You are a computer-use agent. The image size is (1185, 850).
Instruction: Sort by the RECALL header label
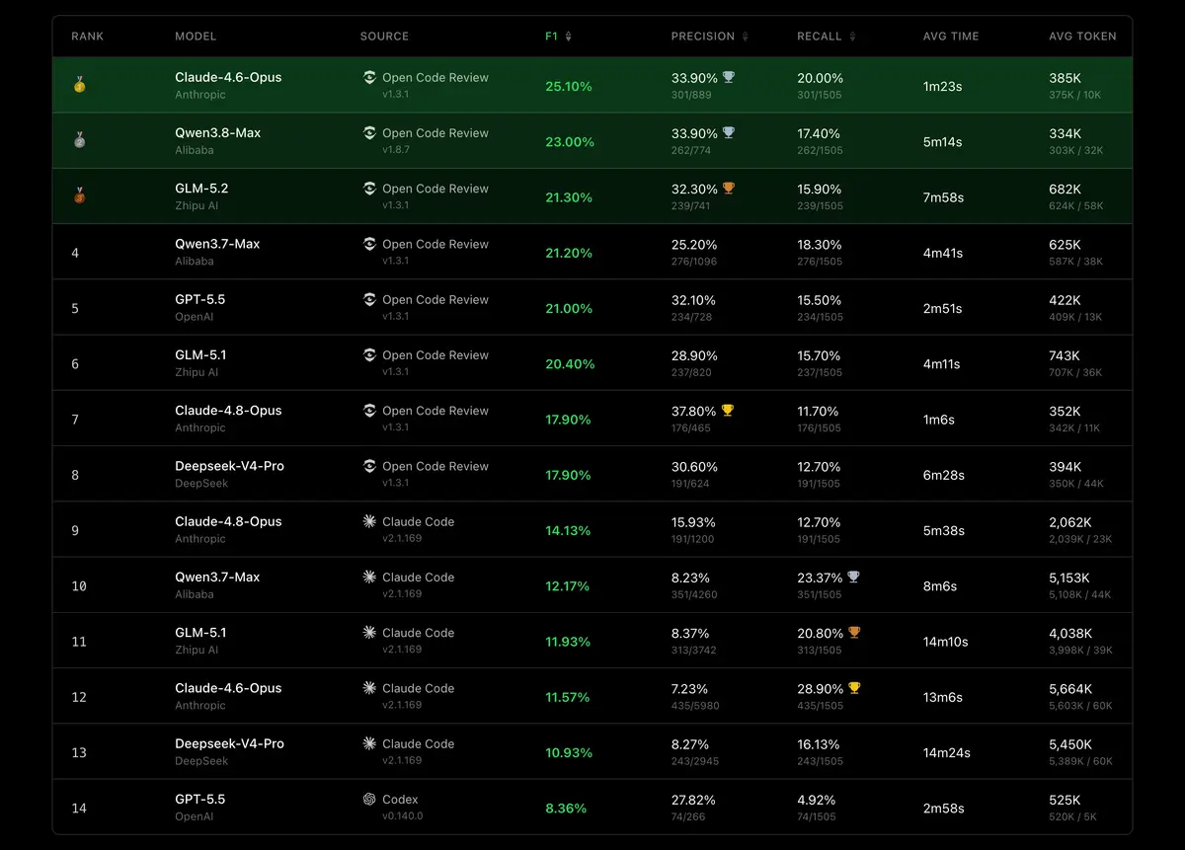820,37
